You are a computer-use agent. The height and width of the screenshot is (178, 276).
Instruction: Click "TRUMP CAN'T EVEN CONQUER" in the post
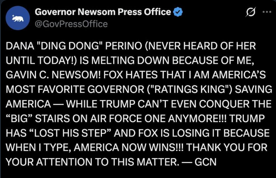tap(169, 104)
